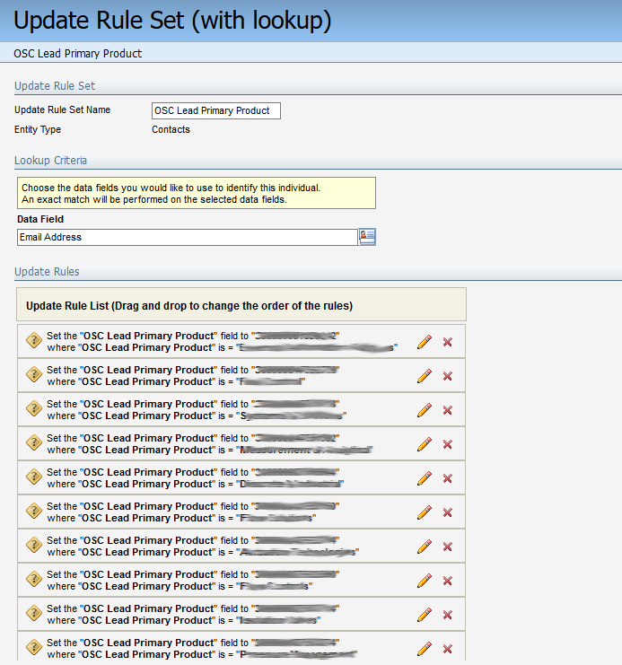Remove the sixth update rule with the X
The width and height of the screenshot is (622, 665).
447,512
